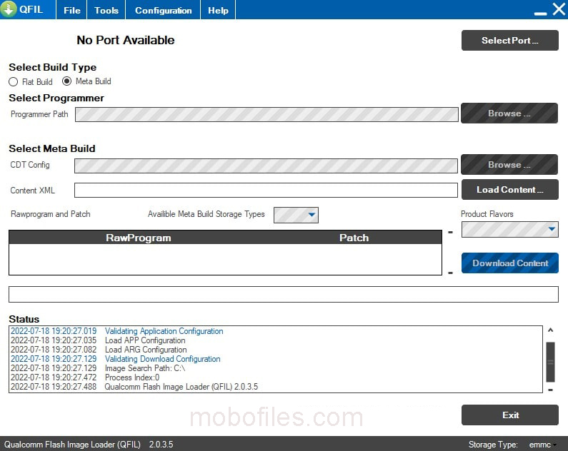Click Browse next to Programmer Path
568x451 pixels.
point(509,113)
